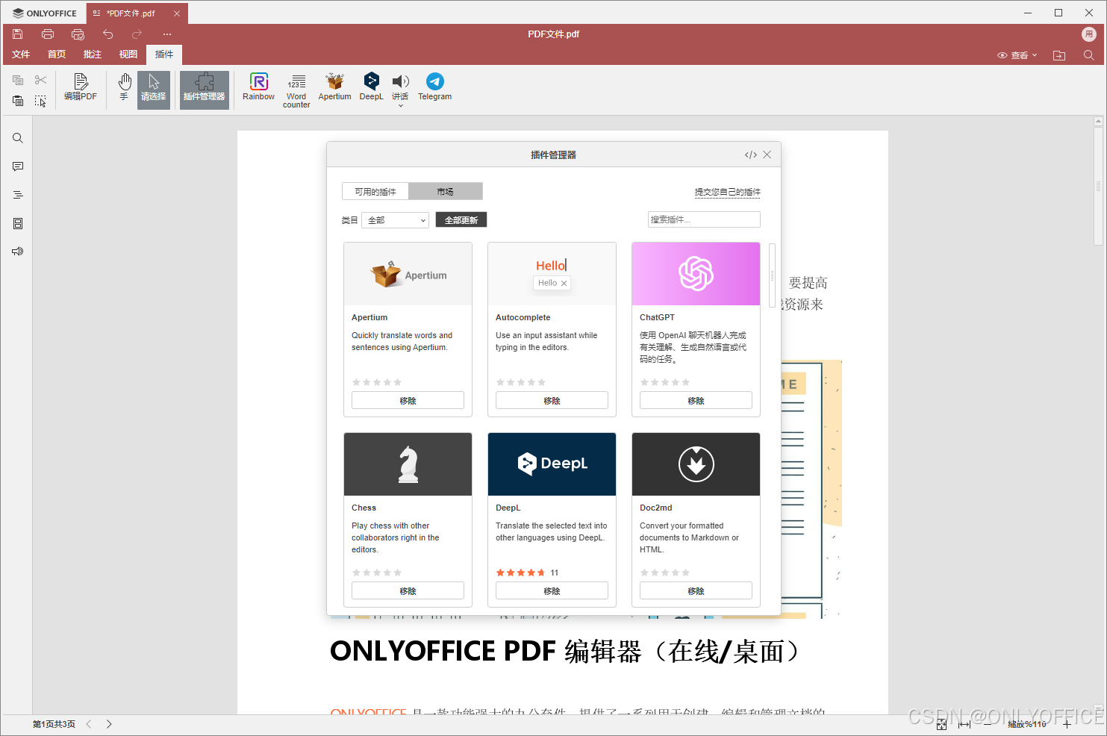This screenshot has height=736, width=1107.
Task: Open the Chess plugin card image
Action: [408, 464]
